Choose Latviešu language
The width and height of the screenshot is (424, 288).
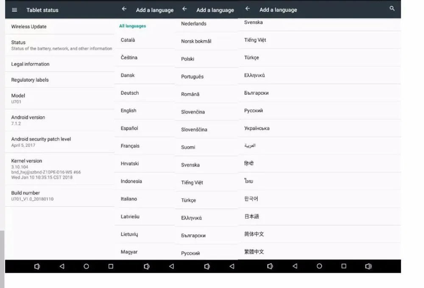tap(145, 216)
